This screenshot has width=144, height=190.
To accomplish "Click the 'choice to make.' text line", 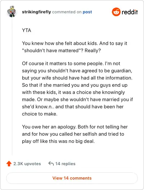I will pyautogui.click(x=40, y=114).
